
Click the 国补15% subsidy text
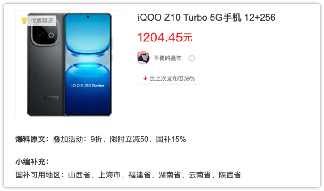pos(171,139)
